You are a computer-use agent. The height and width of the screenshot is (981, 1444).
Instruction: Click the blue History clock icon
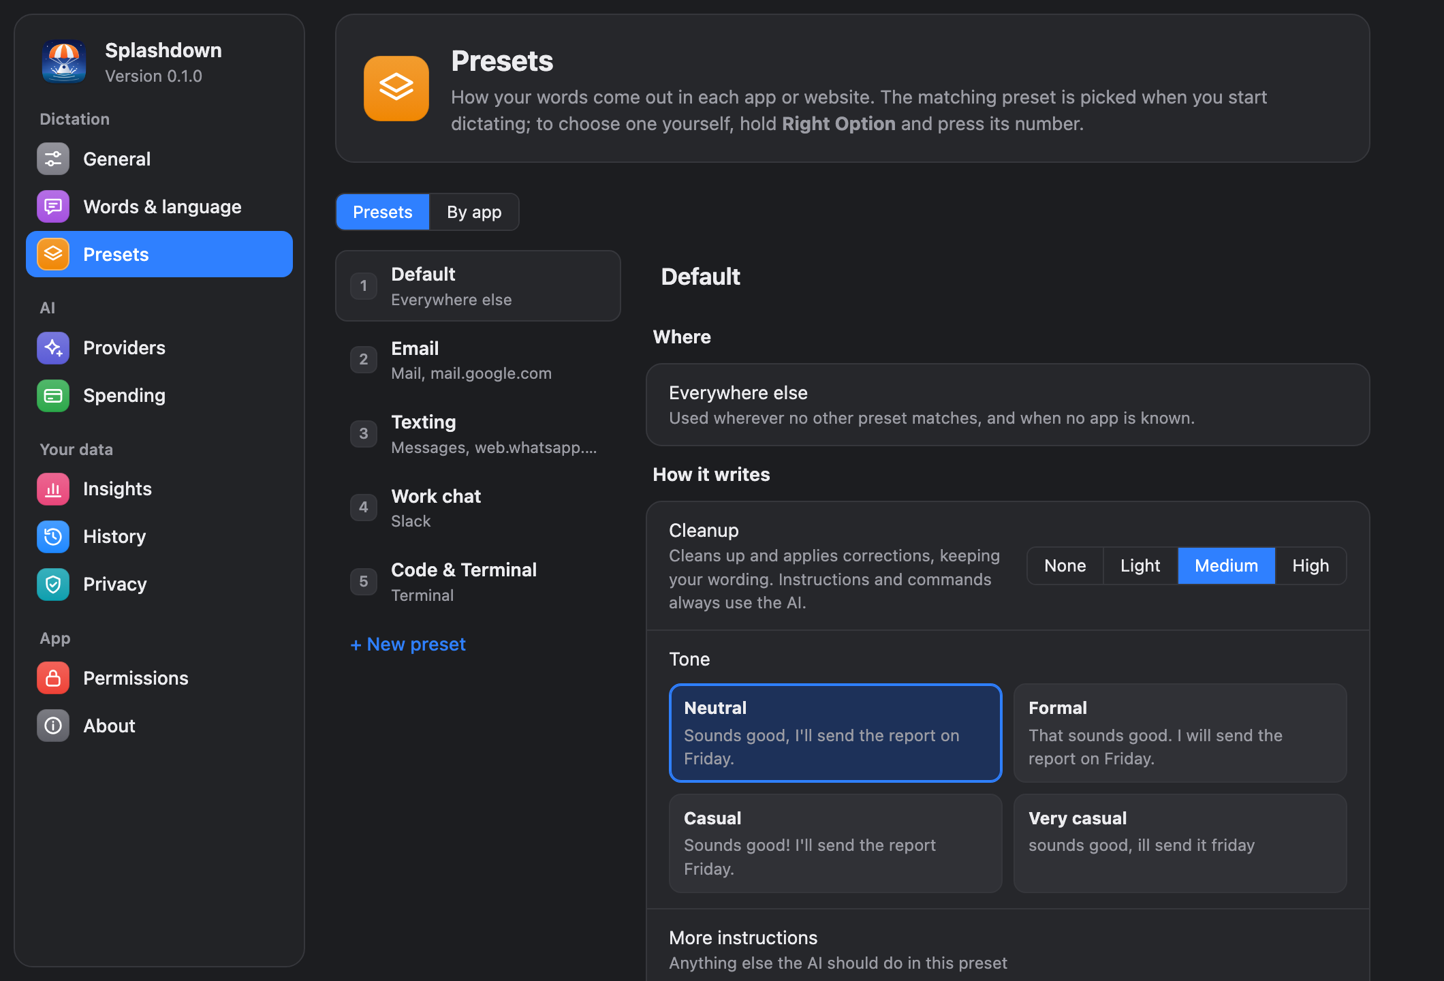(53, 537)
